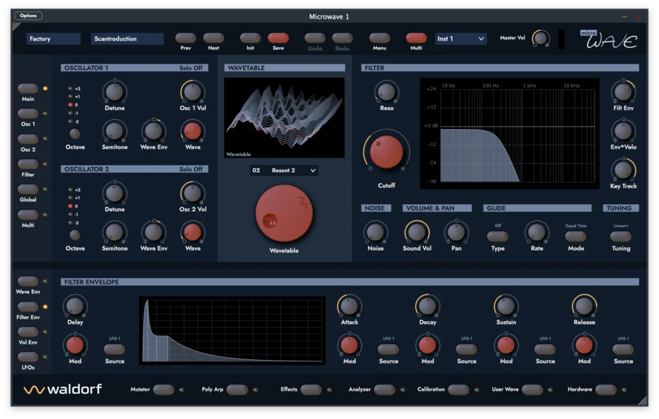Click the red Attack Mod knob
This screenshot has height=419, width=659.
pos(349,345)
